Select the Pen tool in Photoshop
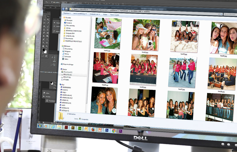This screenshot has width=237, height=152. coord(44,40)
